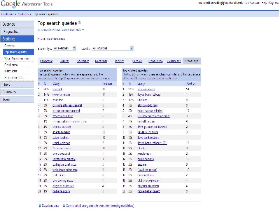Open lloyds bank robbery 1971 query link

pyautogui.click(x=152, y=143)
